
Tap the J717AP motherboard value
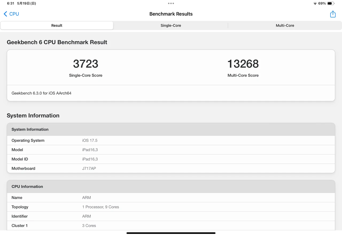(x=89, y=169)
